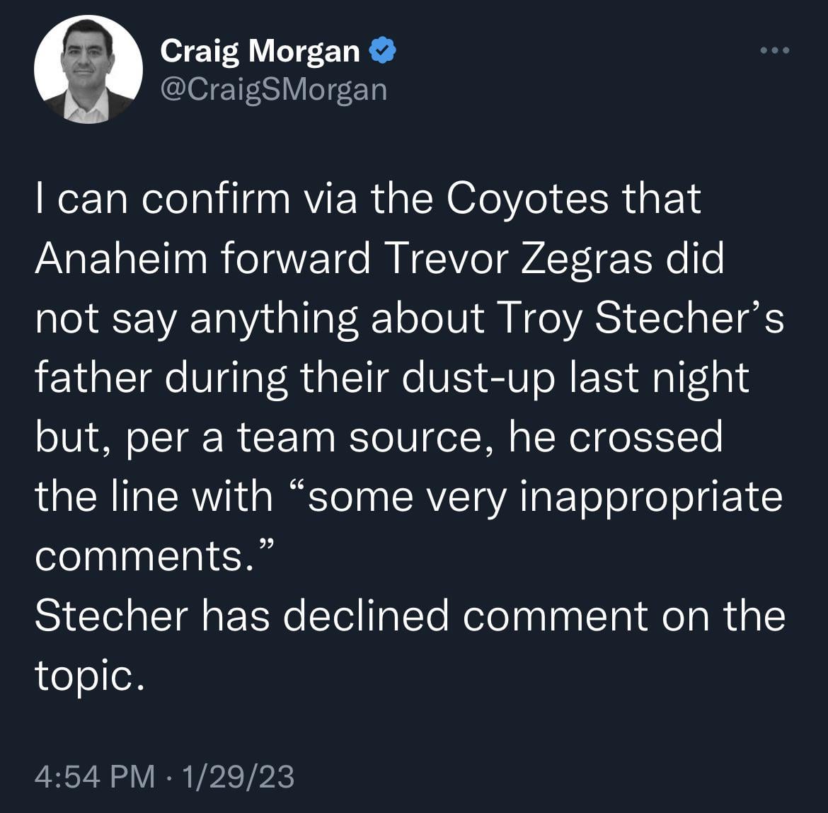Screen dimensions: 828x813
Task: Click the word "dust-up" in tweet
Action: (x=478, y=378)
